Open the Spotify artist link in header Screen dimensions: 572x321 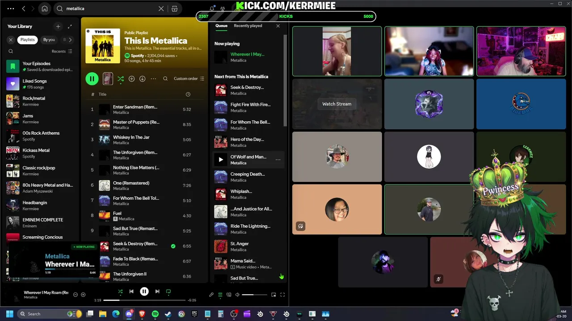pos(137,56)
